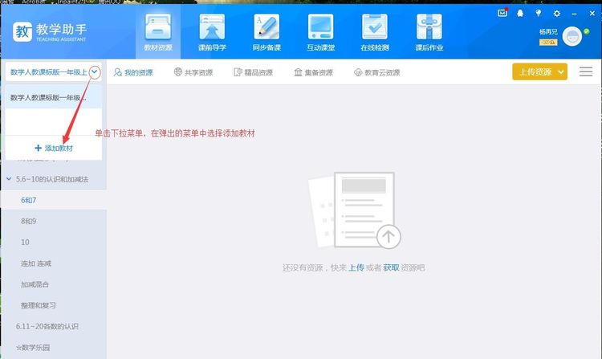Image resolution: width=602 pixels, height=359 pixels.
Task: Click the QQ penguin icon
Action: [x=520, y=14]
